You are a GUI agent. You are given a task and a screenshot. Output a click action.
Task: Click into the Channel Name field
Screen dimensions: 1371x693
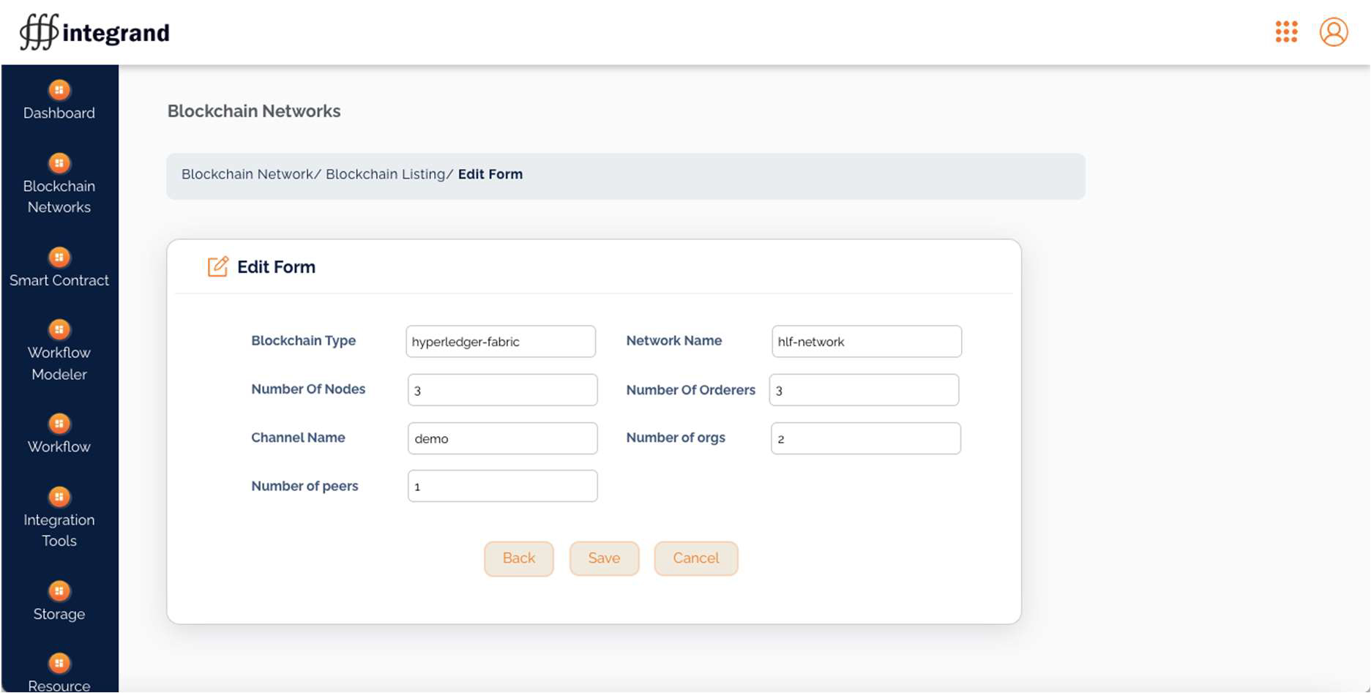502,438
